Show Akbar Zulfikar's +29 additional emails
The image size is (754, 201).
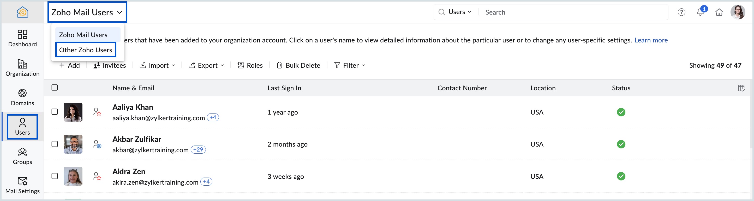[x=198, y=150]
